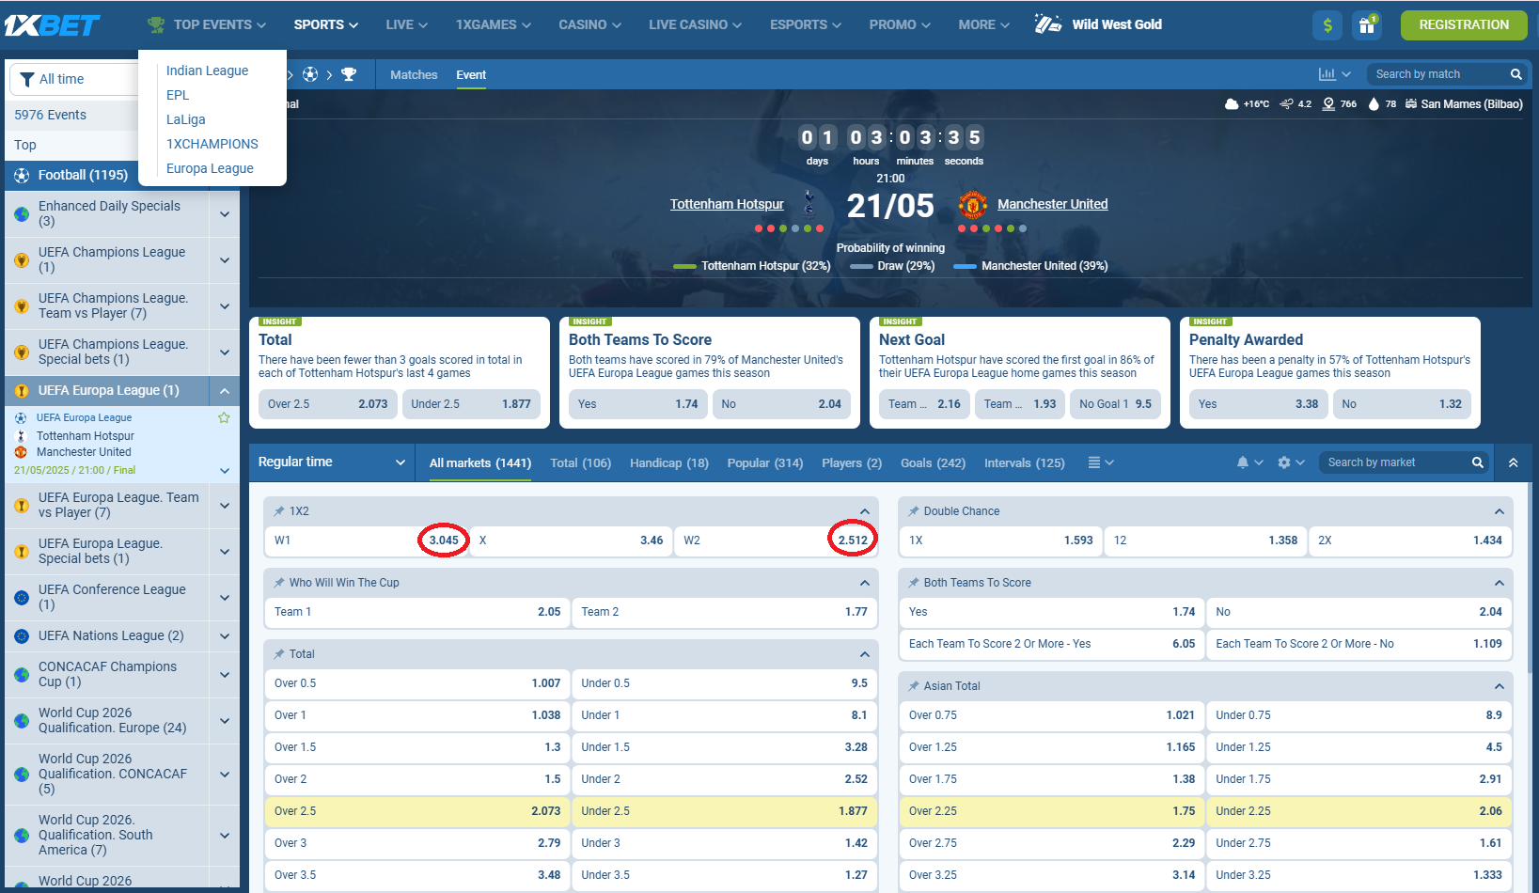Image resolution: width=1539 pixels, height=893 pixels.
Task: Open the SPORTS menu
Action: coord(326,24)
